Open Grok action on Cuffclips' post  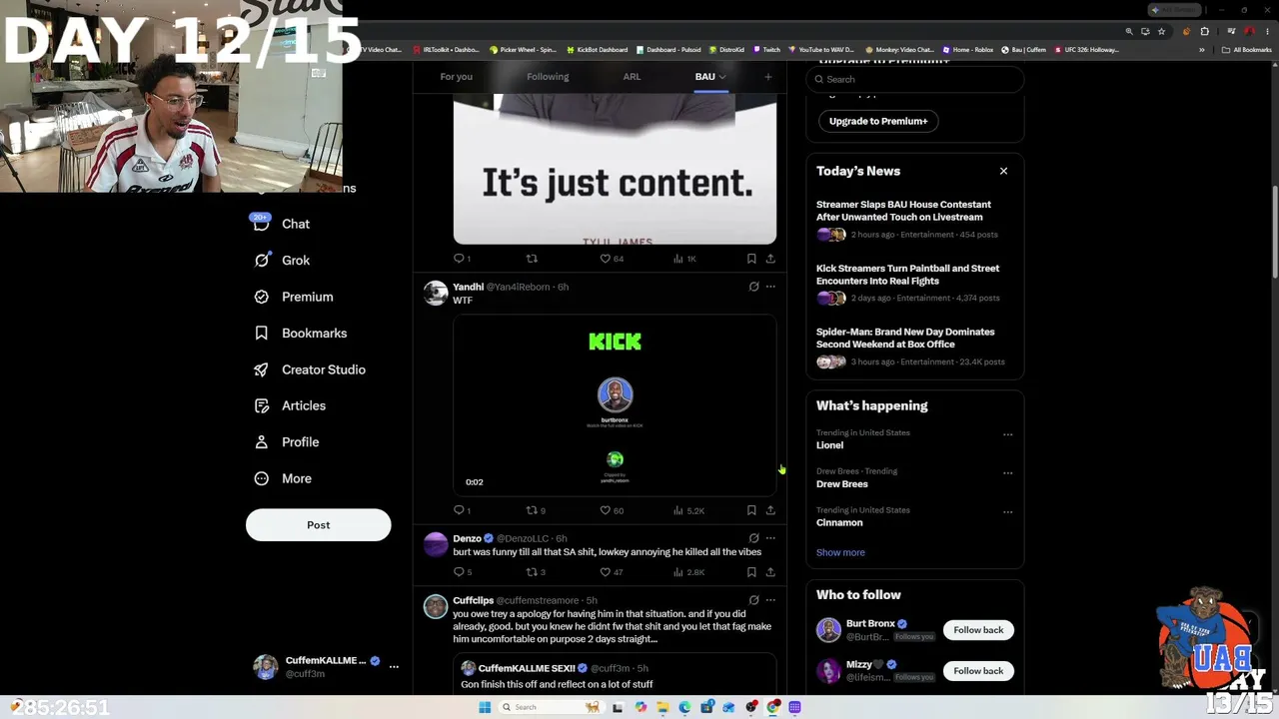(753, 600)
